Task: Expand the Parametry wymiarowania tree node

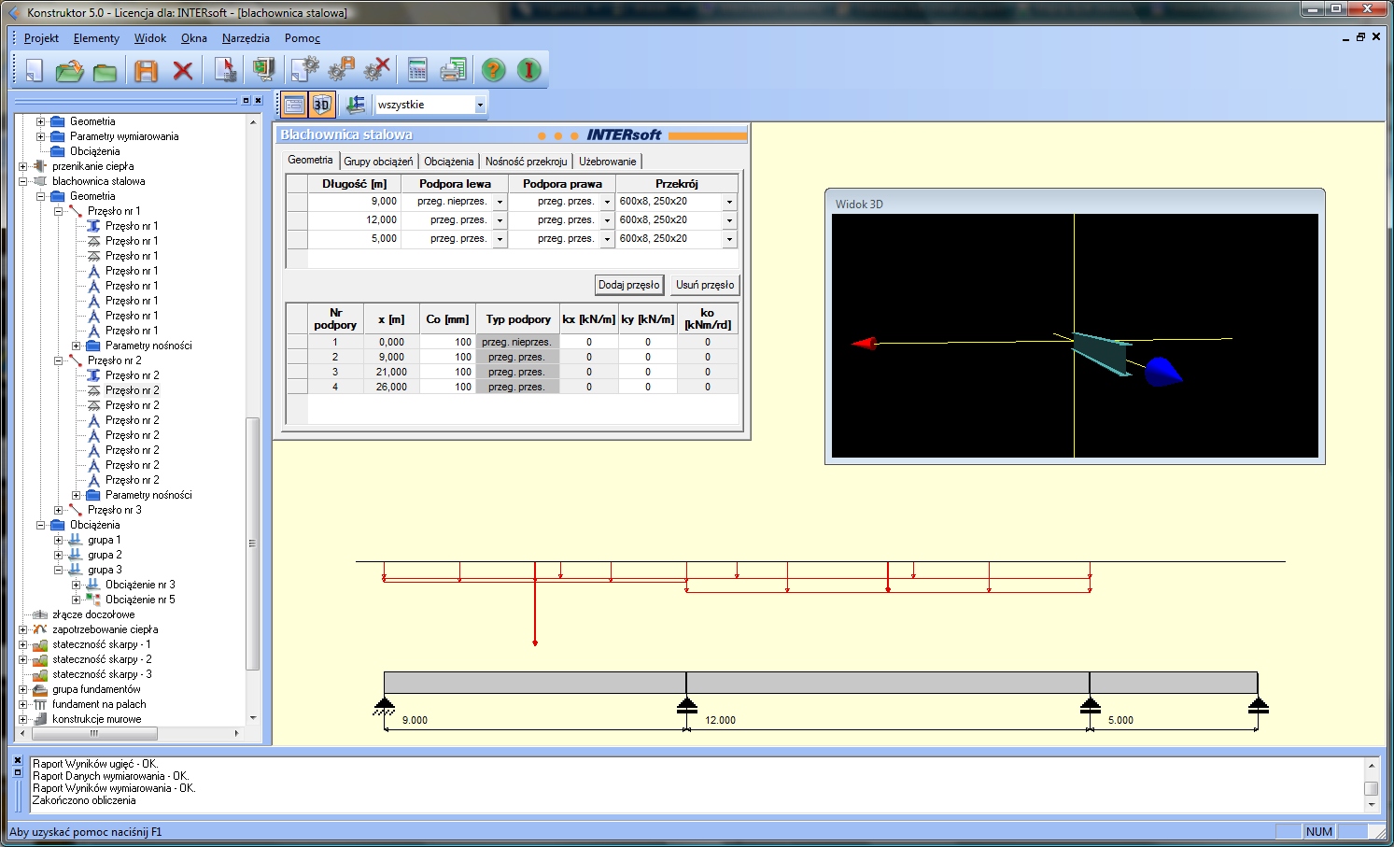Action: [x=40, y=136]
